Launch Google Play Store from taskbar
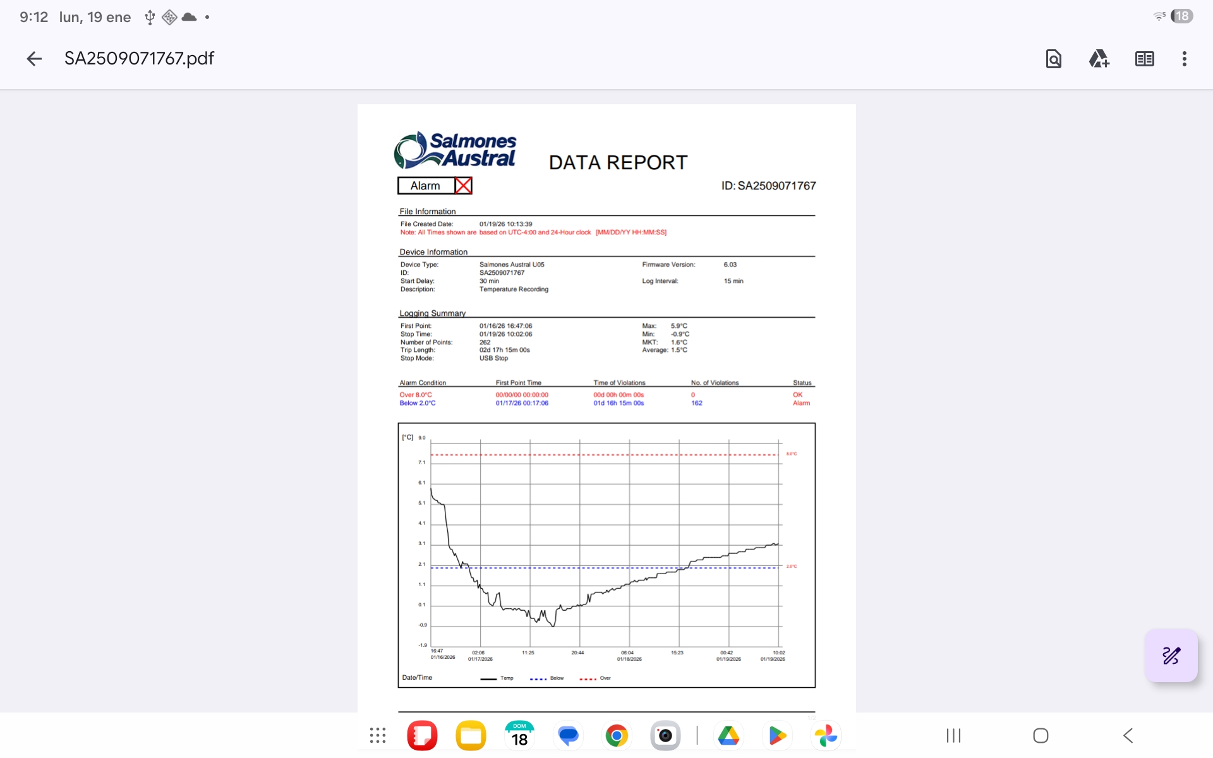Screen dimensions: 1213x758 pyautogui.click(x=777, y=735)
